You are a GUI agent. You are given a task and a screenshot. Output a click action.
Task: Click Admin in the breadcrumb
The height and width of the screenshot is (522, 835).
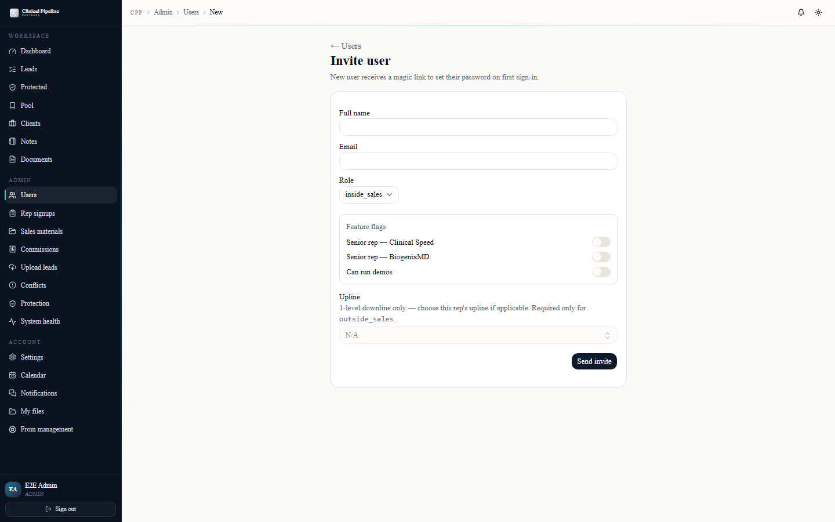coord(163,12)
